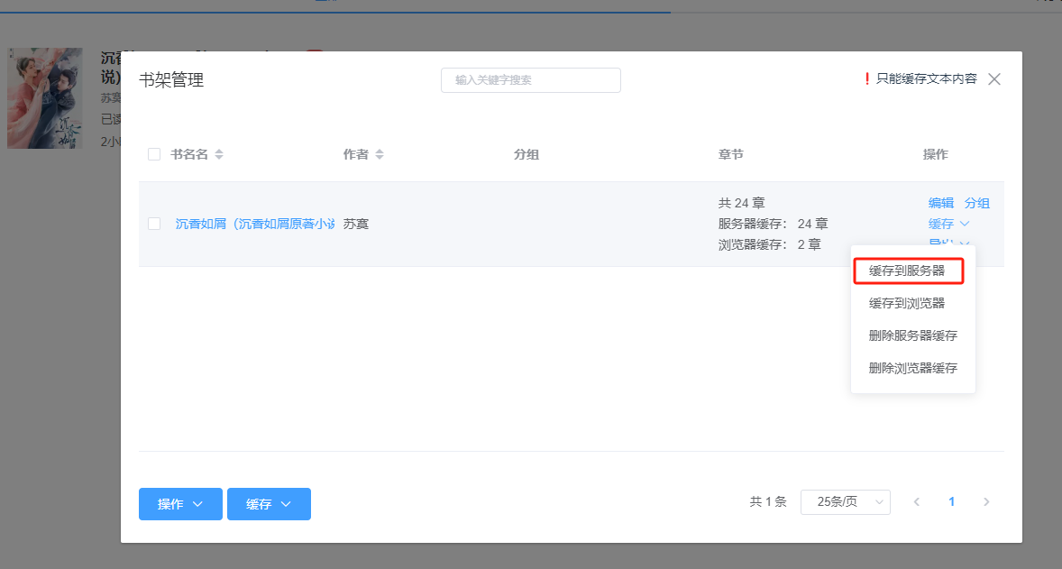The height and width of the screenshot is (569, 1062).
Task: Close the 书架管理 dialog
Action: [994, 79]
